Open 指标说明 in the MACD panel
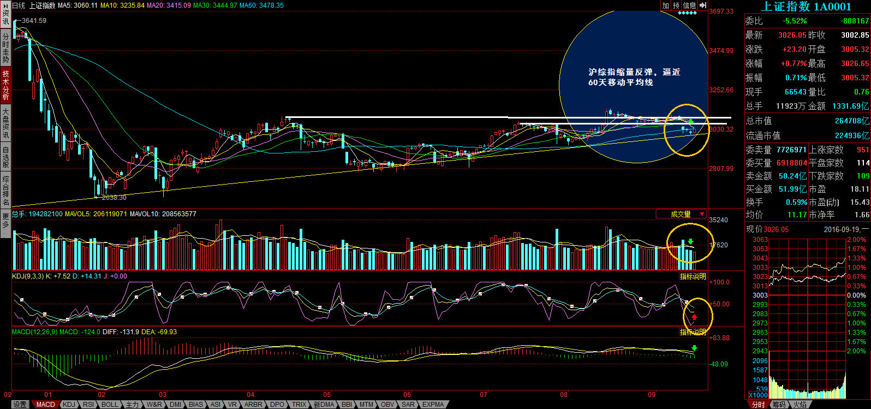The image size is (871, 409). (x=693, y=332)
